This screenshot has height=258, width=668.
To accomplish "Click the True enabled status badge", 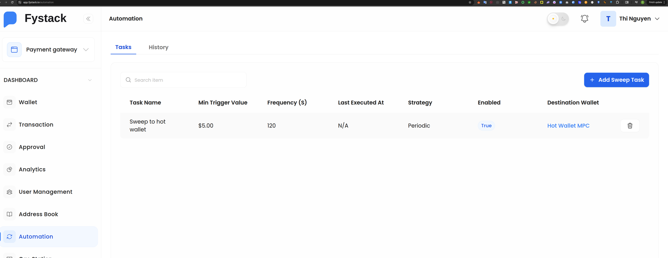I will pos(486,126).
